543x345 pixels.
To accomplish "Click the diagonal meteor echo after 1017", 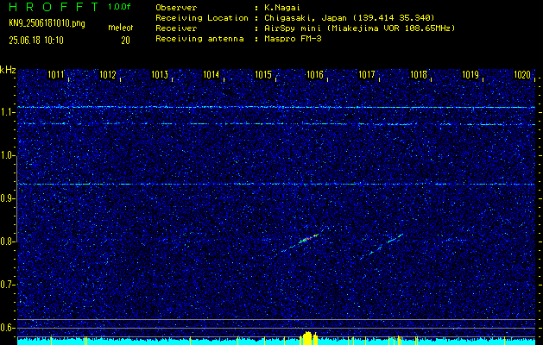I will (x=395, y=238).
